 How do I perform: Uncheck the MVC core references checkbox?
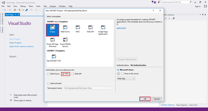tap(63, 74)
